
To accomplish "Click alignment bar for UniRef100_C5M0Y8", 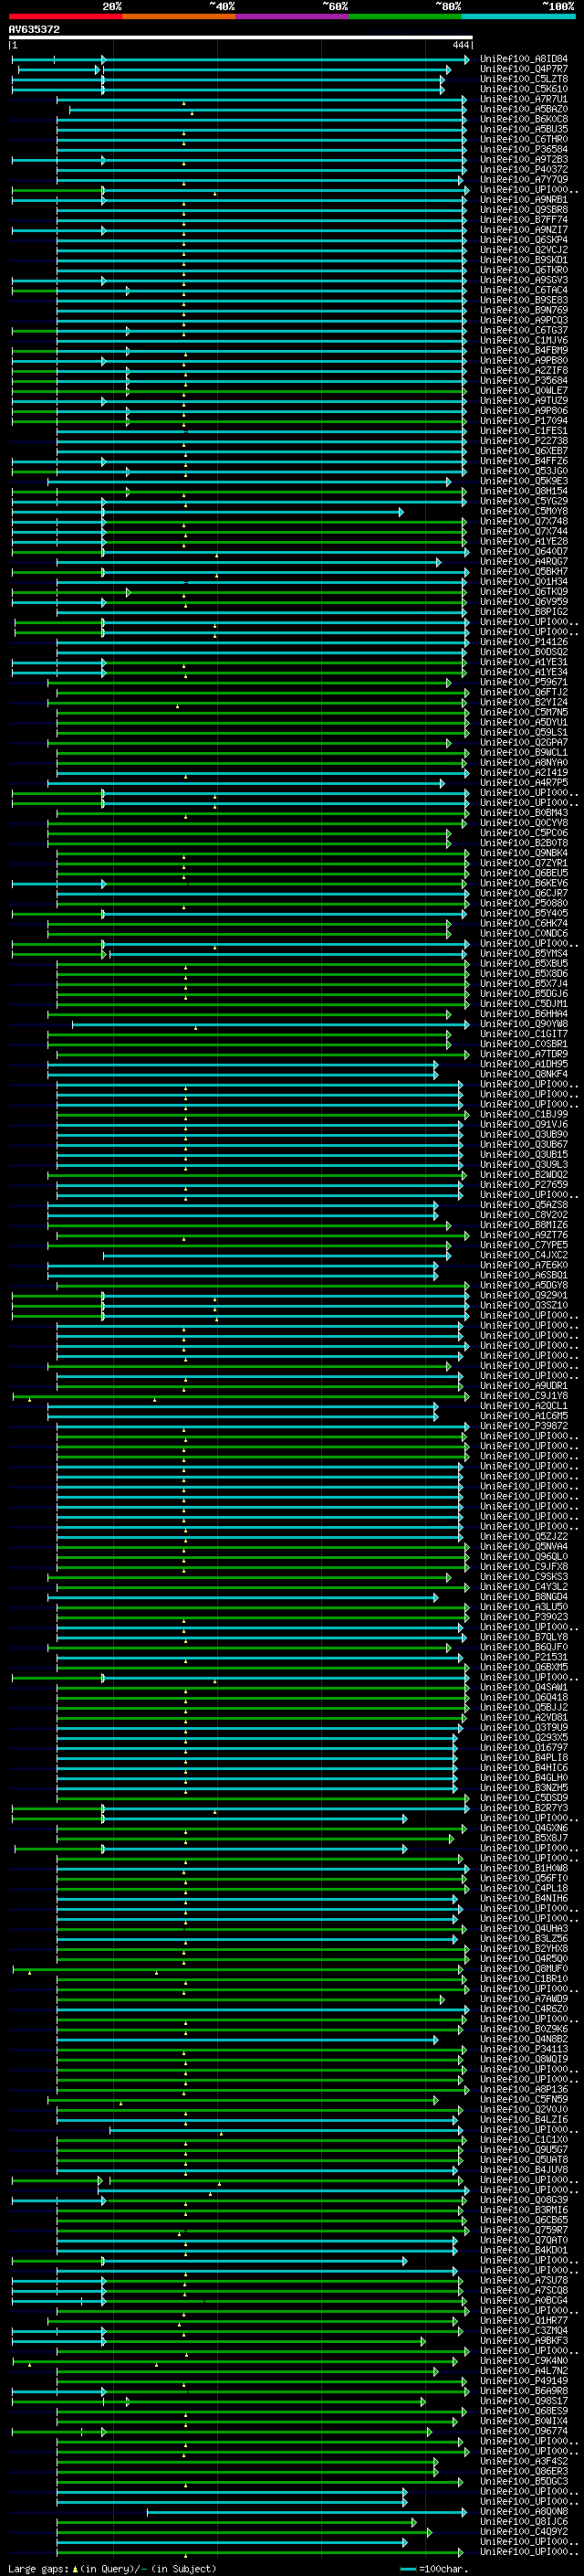I will tap(208, 512).
